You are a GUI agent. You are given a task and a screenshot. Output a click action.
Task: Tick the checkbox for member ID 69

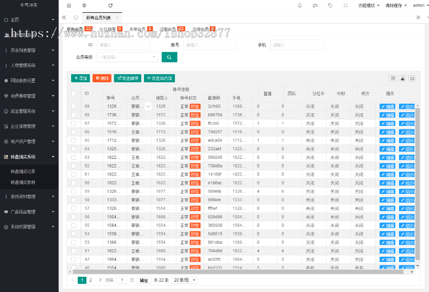click(x=73, y=107)
